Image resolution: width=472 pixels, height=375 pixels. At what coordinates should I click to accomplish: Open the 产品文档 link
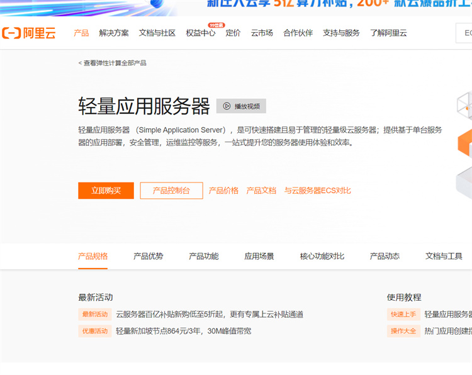[261, 191]
